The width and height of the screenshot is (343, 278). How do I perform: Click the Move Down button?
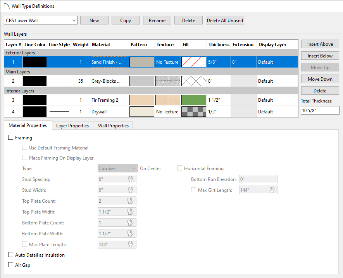320,79
